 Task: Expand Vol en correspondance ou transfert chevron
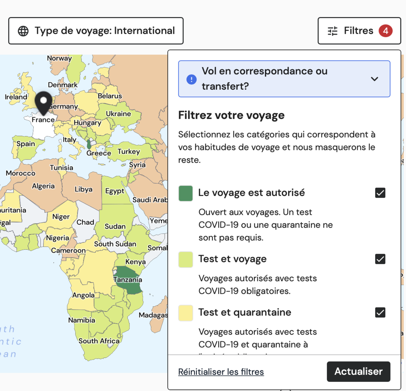(374, 79)
